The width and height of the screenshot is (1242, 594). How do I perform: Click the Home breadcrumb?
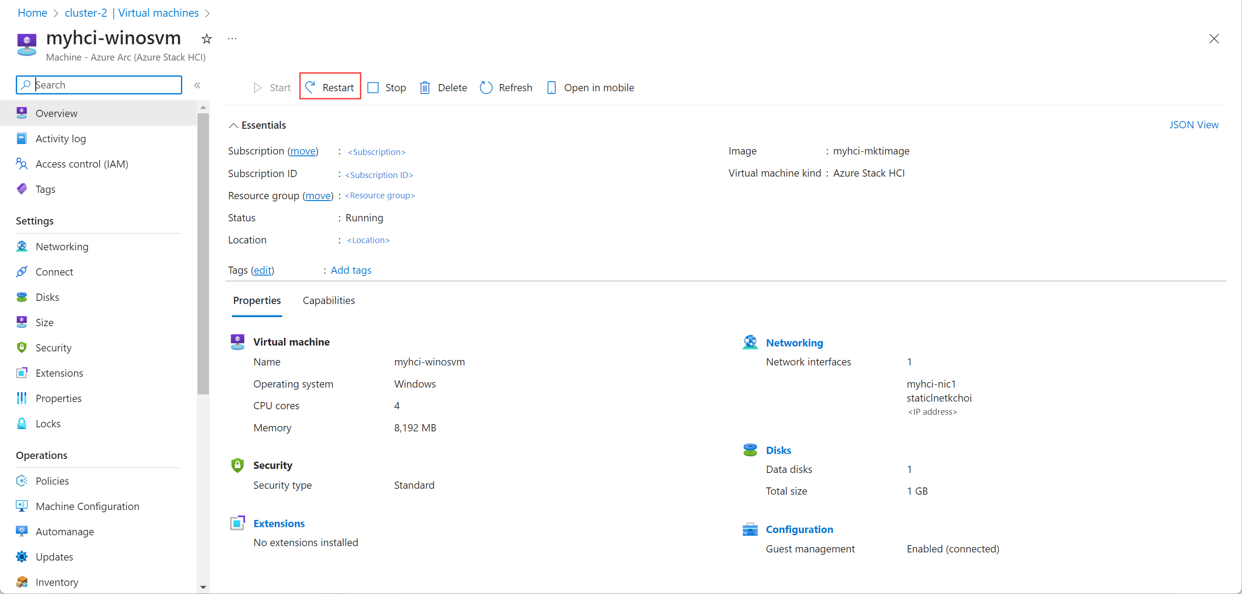32,13
